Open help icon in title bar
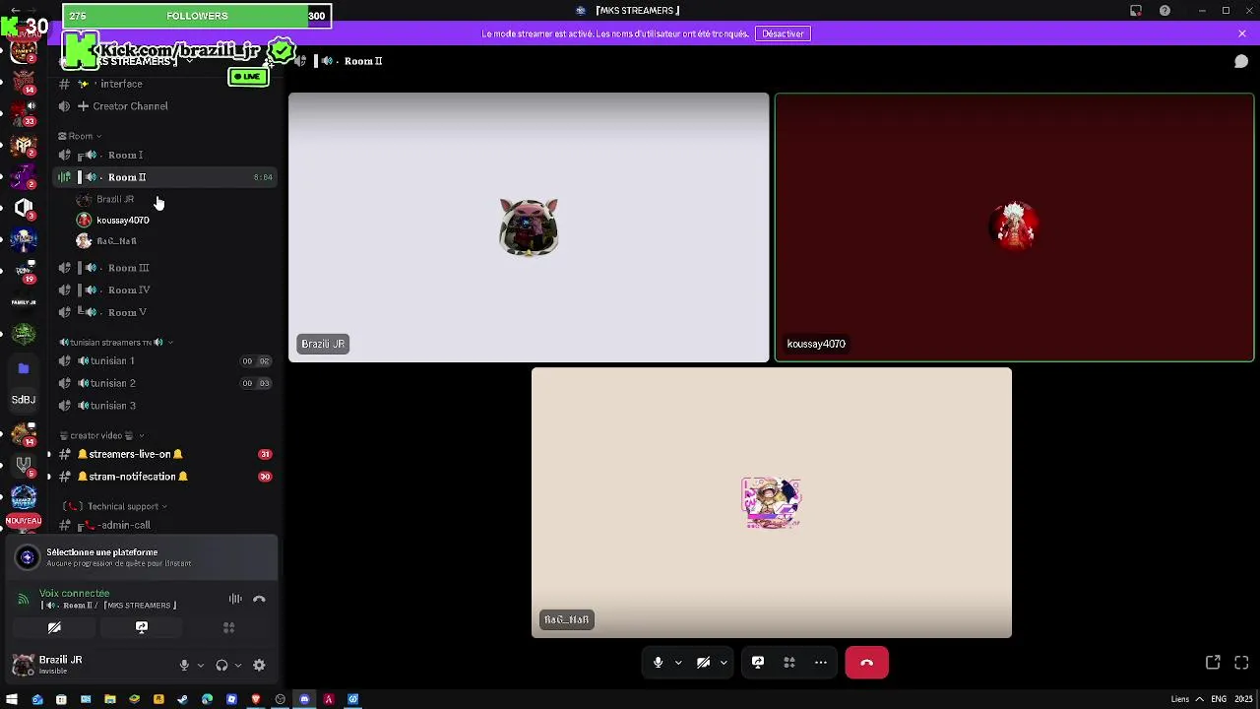The height and width of the screenshot is (709, 1260). click(1165, 11)
